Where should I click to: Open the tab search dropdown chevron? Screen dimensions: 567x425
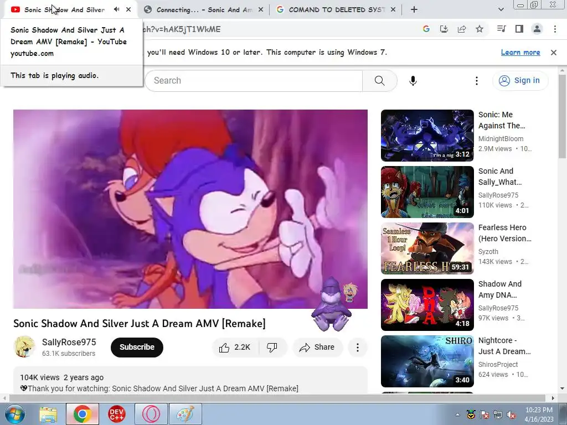[501, 10]
